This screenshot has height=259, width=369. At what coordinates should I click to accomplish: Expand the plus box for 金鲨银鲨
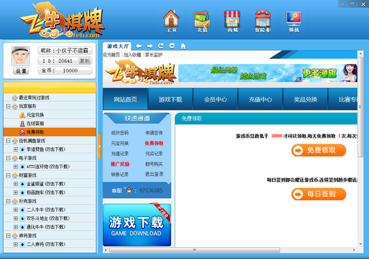pyautogui.click(x=16, y=184)
